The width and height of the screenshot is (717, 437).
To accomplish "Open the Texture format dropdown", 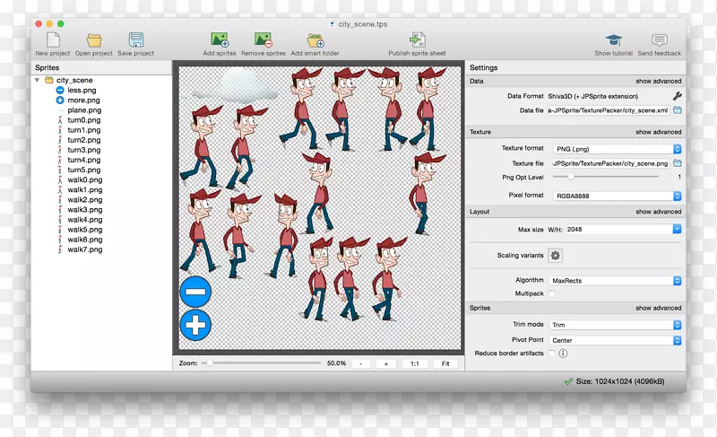I will point(615,148).
